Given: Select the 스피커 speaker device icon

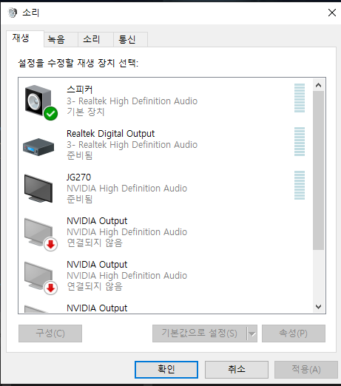Looking at the screenshot, I should pyautogui.click(x=38, y=101).
